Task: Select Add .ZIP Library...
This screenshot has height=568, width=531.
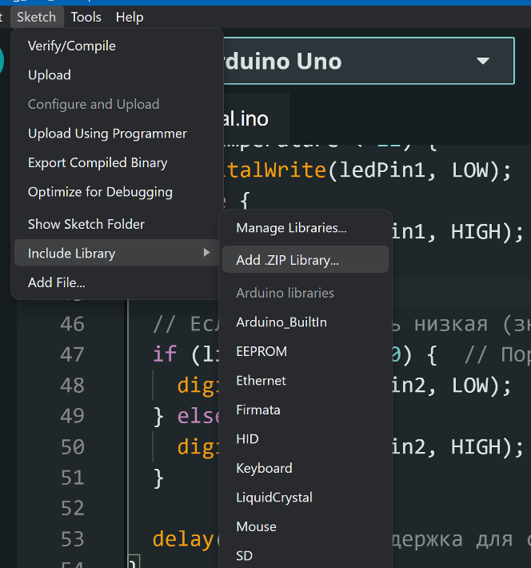Action: coord(287,260)
